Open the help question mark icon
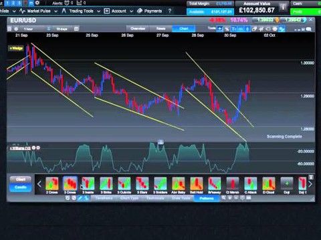This screenshot has height=240, width=321. [170, 11]
